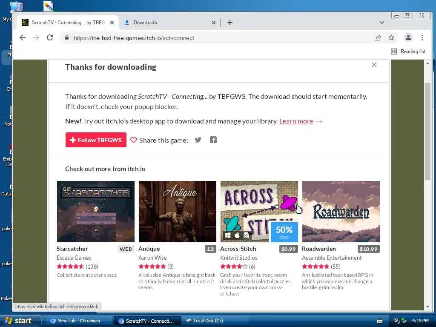Share the game on Twitter
Screen dimensions: 436x327
point(198,140)
